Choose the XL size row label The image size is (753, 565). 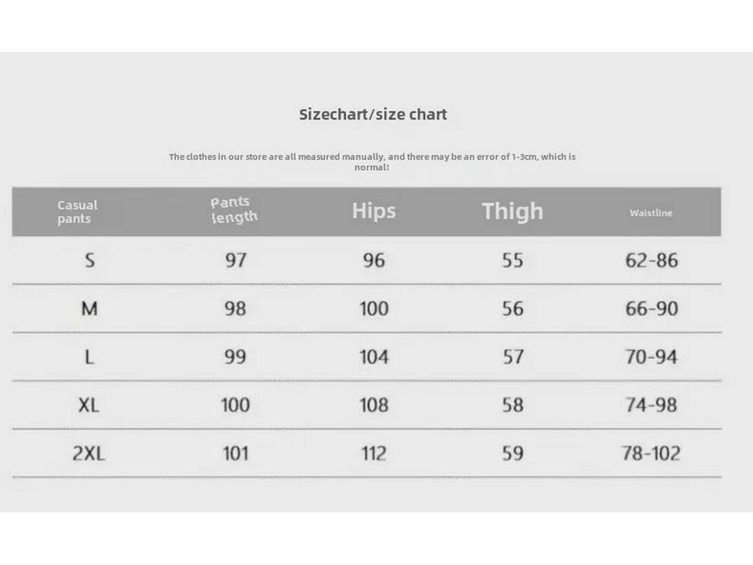point(89,405)
